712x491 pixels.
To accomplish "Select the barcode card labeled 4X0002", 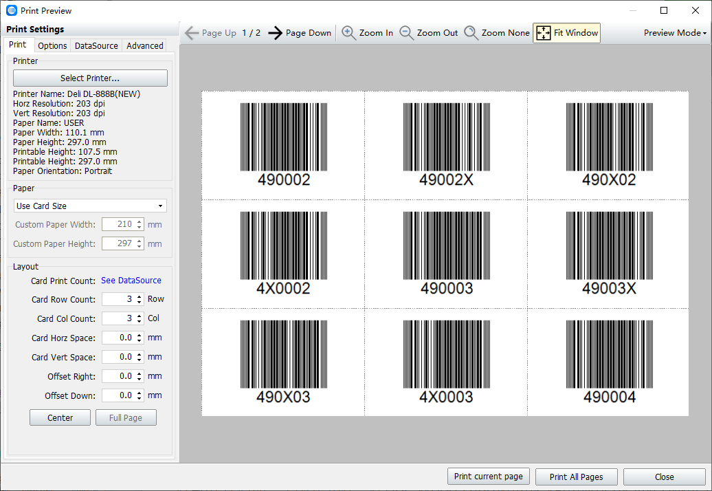I will [x=283, y=254].
